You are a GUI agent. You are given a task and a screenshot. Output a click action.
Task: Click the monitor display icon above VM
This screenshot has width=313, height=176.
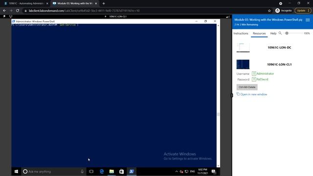[x=11, y=16]
